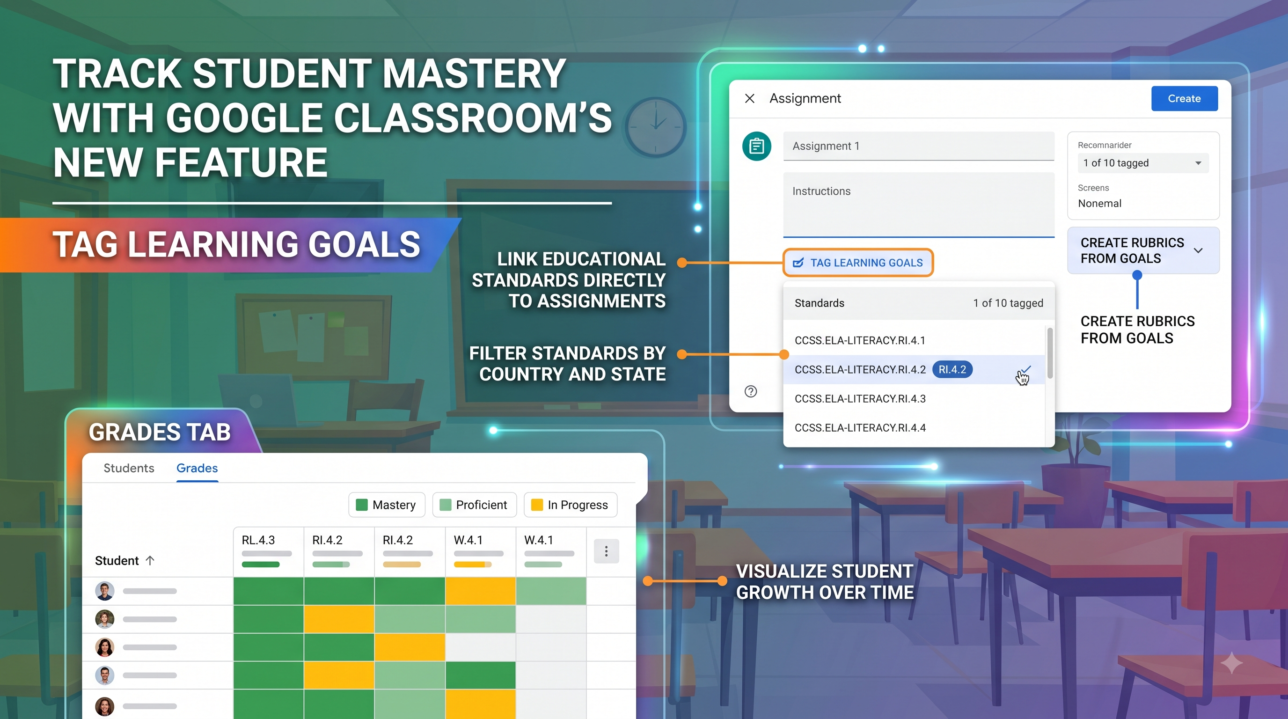Click the In Progress legend chip
This screenshot has width=1288, height=719.
(570, 505)
